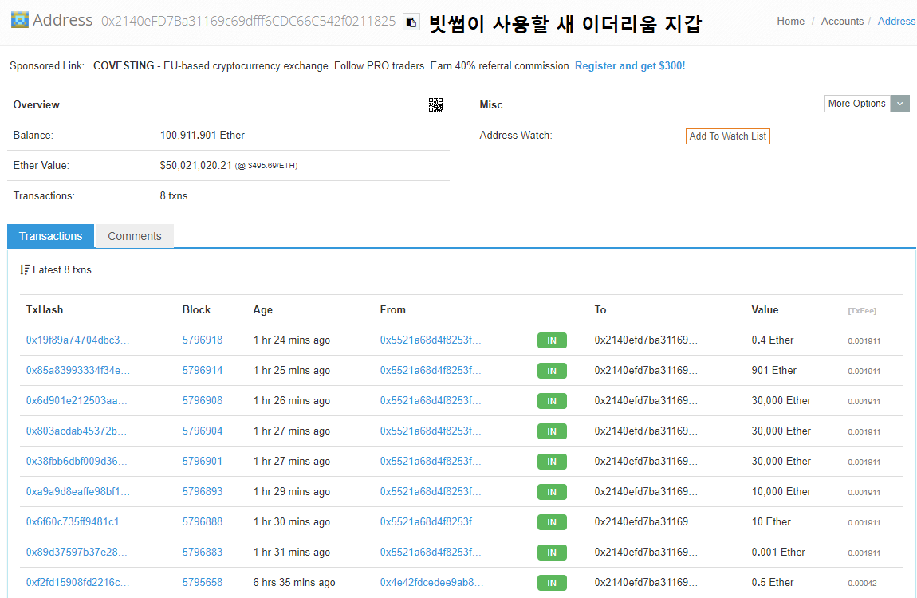Open transaction 0x89d37597b37e28
The image size is (917, 598).
[77, 553]
